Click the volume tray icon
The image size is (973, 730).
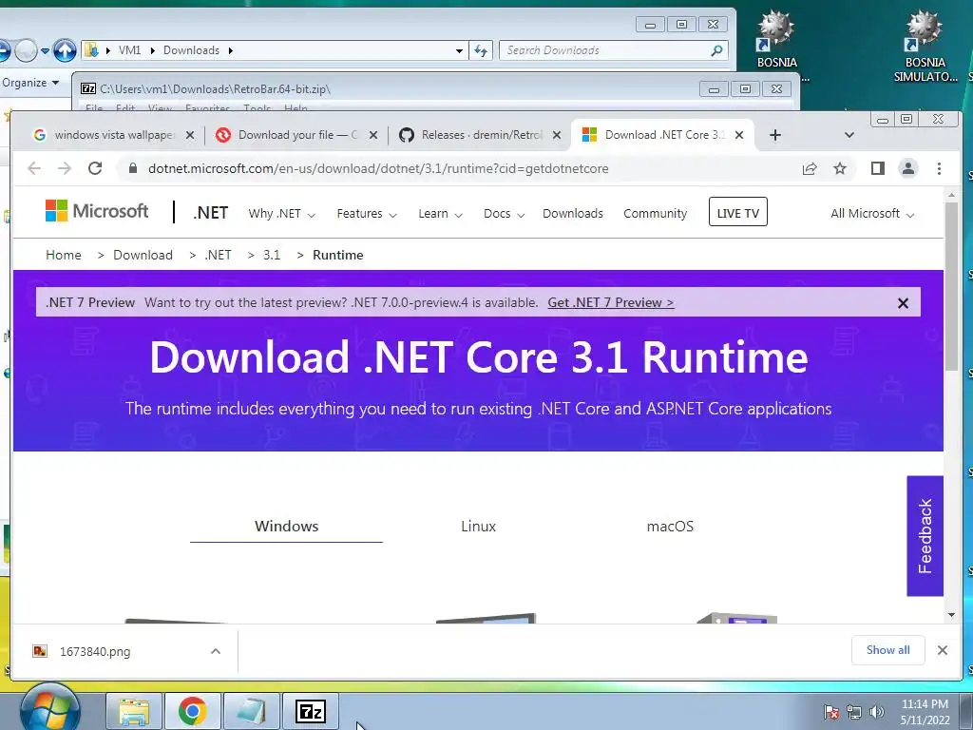click(876, 712)
